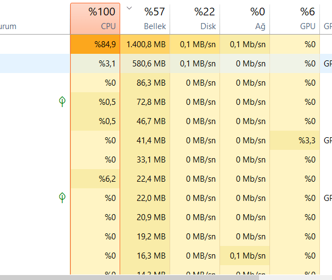Click the Disk column header
This screenshot has height=280, width=332.
(195, 18)
